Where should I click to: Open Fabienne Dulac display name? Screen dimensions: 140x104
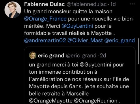point(44,4)
